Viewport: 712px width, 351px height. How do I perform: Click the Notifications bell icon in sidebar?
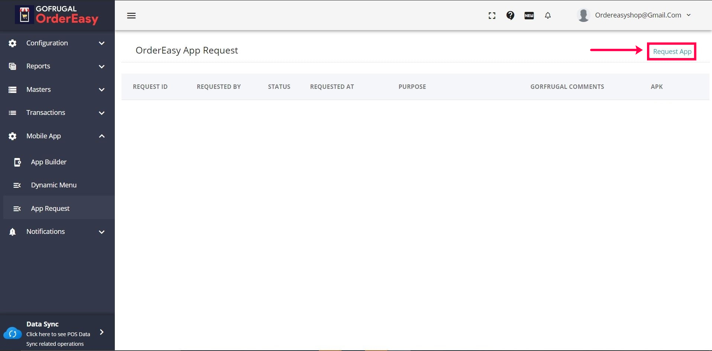coord(13,232)
